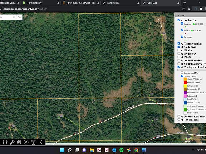Select the Identify info tool
Screen dimensions: 206x154
pyautogui.click(x=19, y=142)
